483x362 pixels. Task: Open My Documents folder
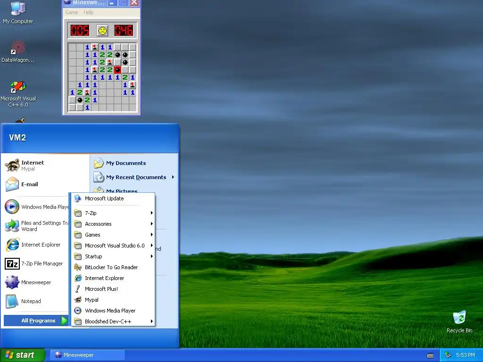133,163
